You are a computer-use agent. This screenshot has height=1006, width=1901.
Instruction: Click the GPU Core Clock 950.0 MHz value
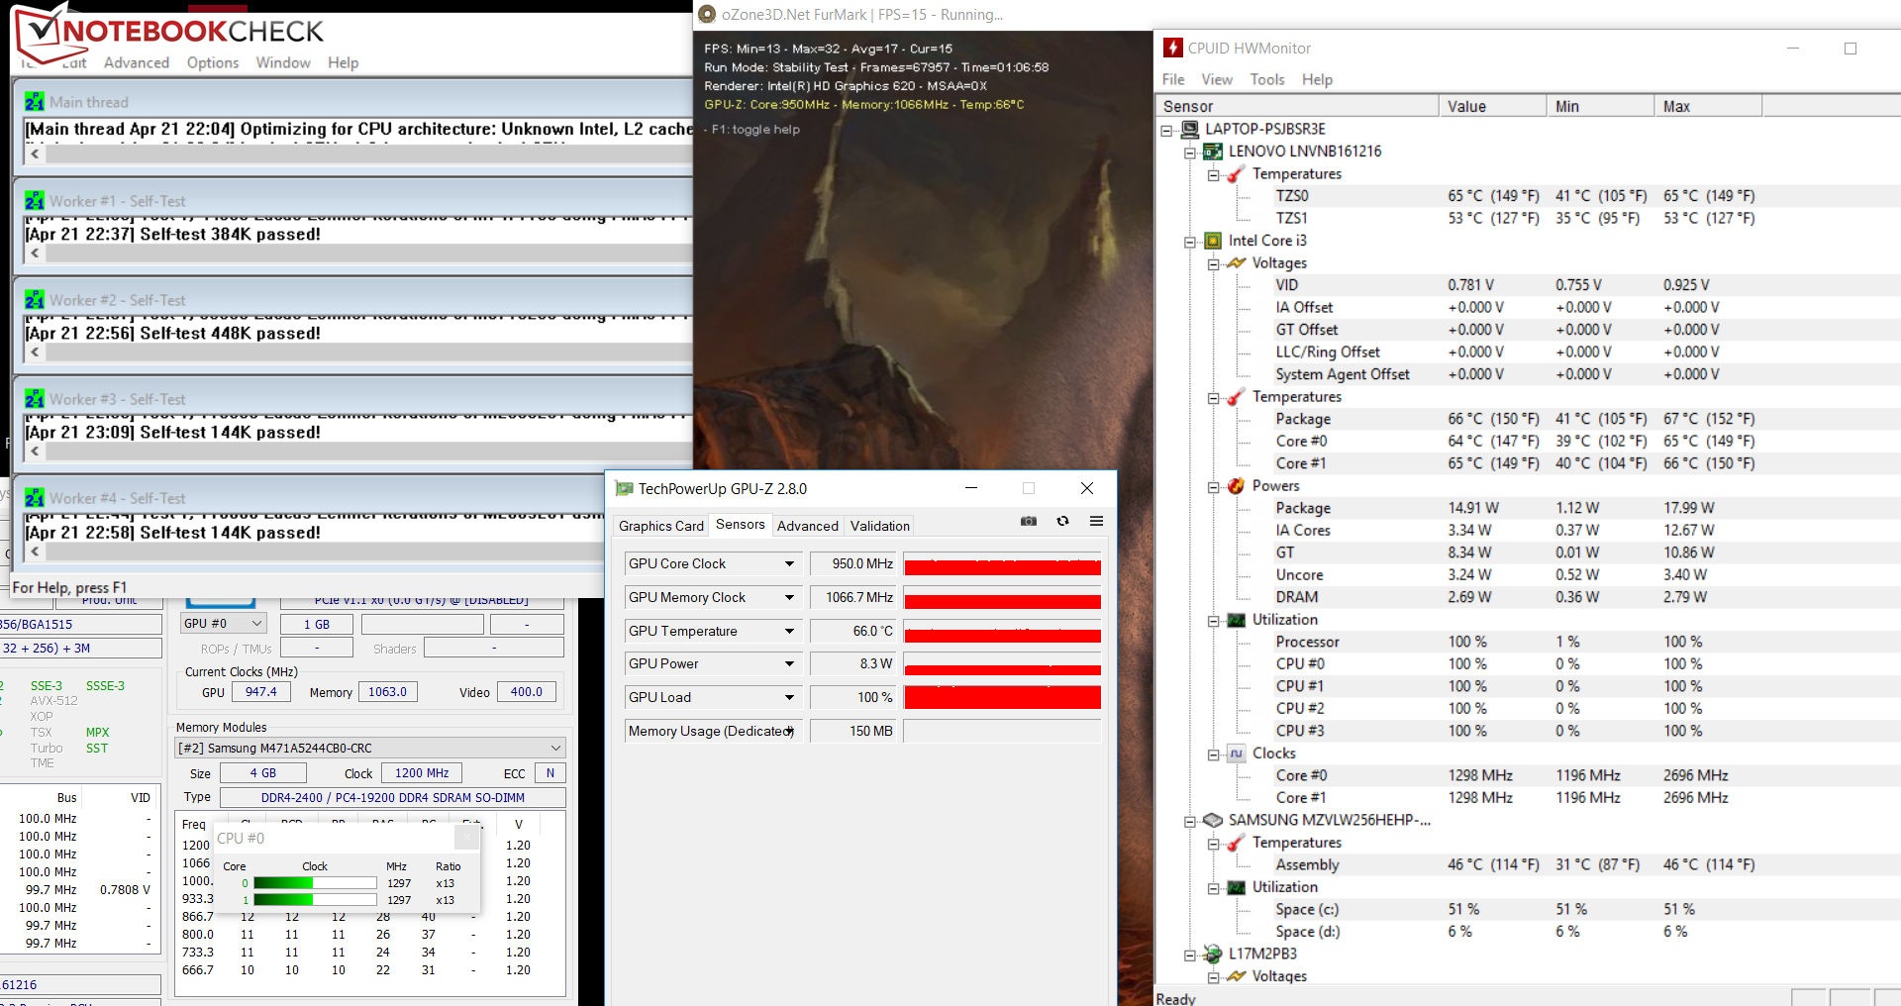click(x=853, y=563)
